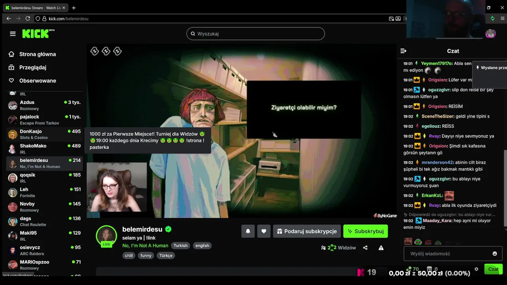Insert the first mustache-face emote

point(408,241)
